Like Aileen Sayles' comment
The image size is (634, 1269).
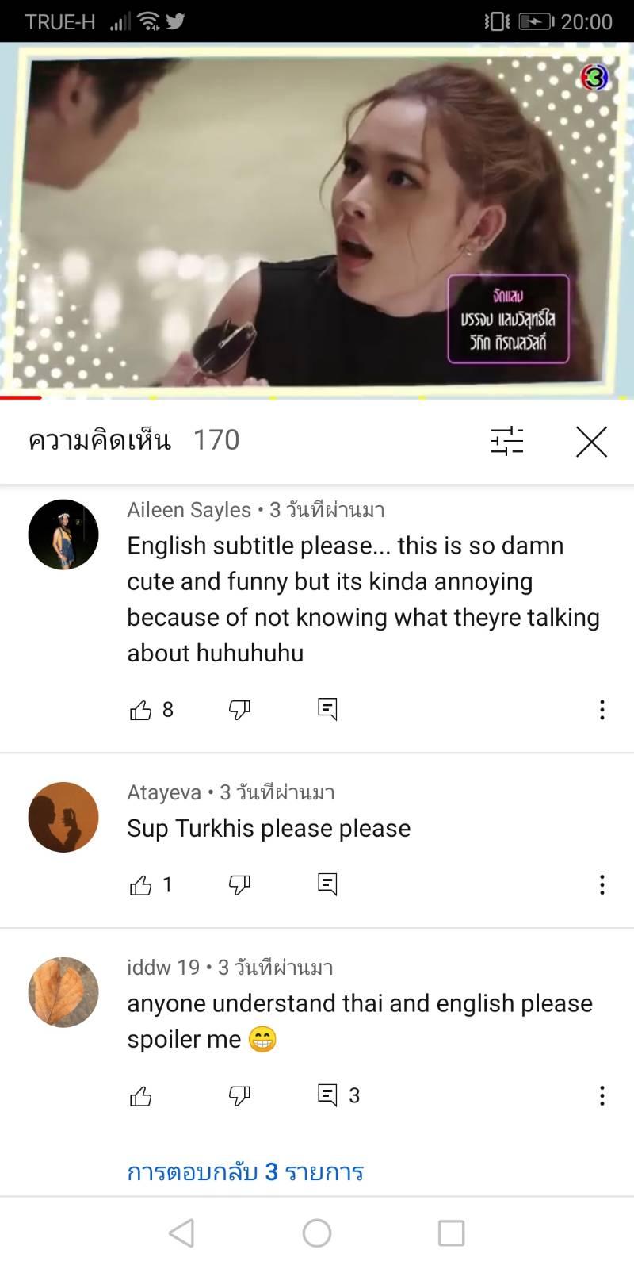[x=140, y=710]
